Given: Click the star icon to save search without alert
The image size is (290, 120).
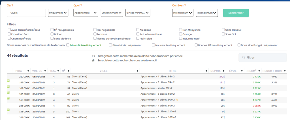Looking at the screenshot, I should (x=93, y=60).
